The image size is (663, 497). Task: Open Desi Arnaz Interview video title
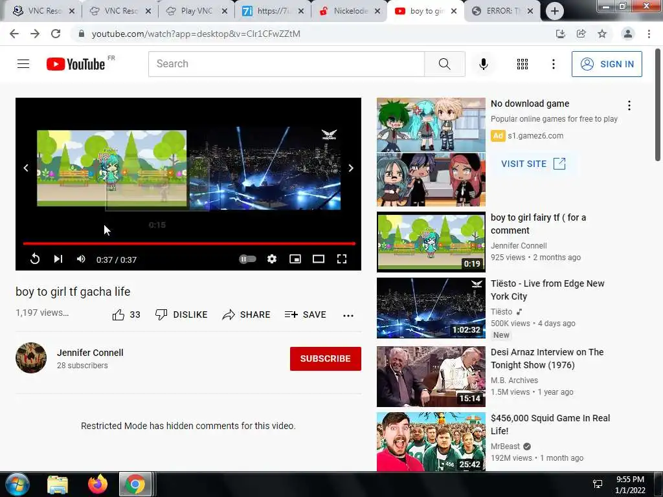point(547,359)
